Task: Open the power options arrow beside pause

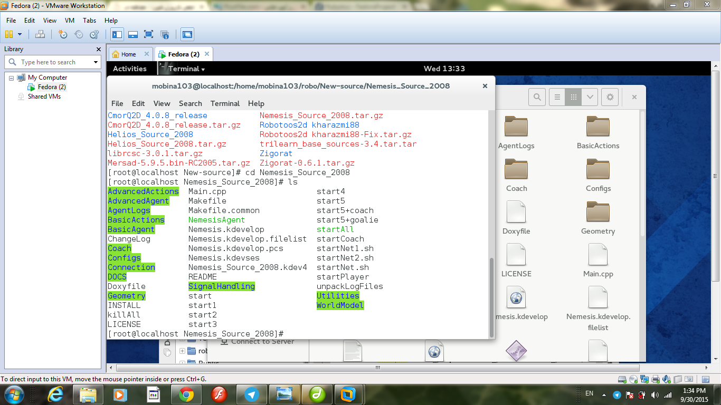Action: pyautogui.click(x=20, y=34)
